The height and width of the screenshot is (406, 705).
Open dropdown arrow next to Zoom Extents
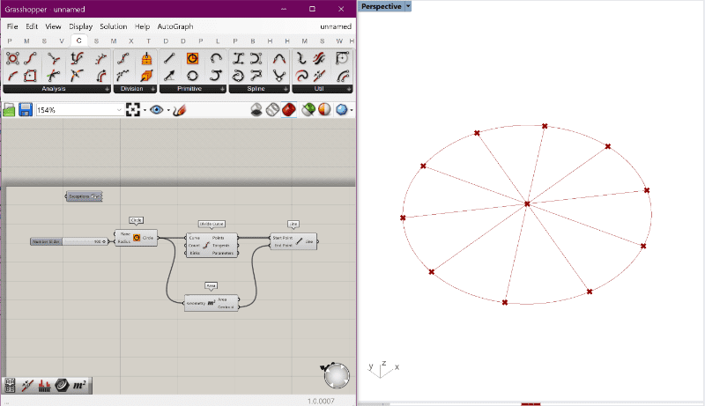tap(145, 110)
